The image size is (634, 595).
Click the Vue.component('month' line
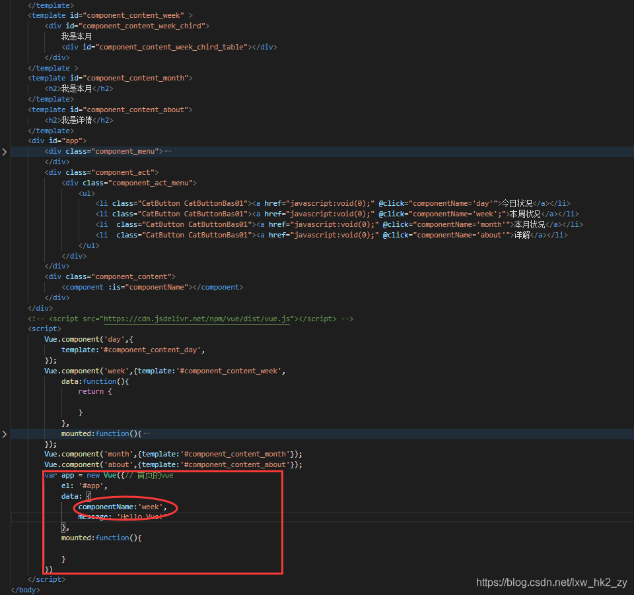(174, 454)
